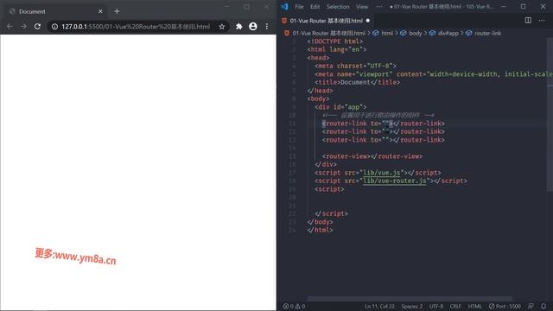Click the feedback icon in status bar
Screen dimensions: 553x311
coord(531,307)
